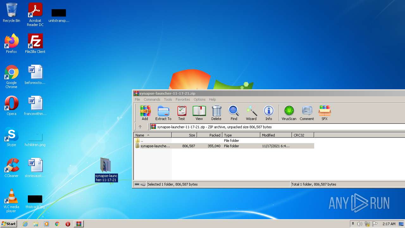Open Windows Explorer from taskbar
The image size is (405, 228).
point(36,224)
